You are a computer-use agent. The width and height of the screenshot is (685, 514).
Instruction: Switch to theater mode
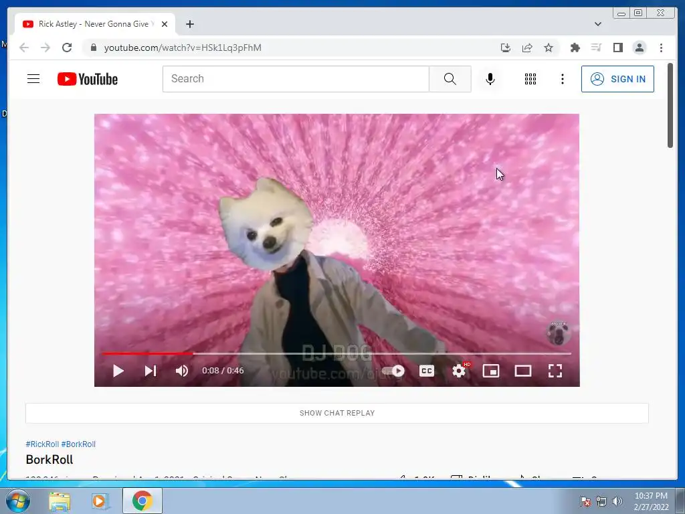[x=523, y=371]
